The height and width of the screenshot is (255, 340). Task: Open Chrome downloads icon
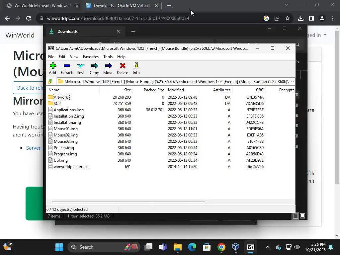pos(300,18)
